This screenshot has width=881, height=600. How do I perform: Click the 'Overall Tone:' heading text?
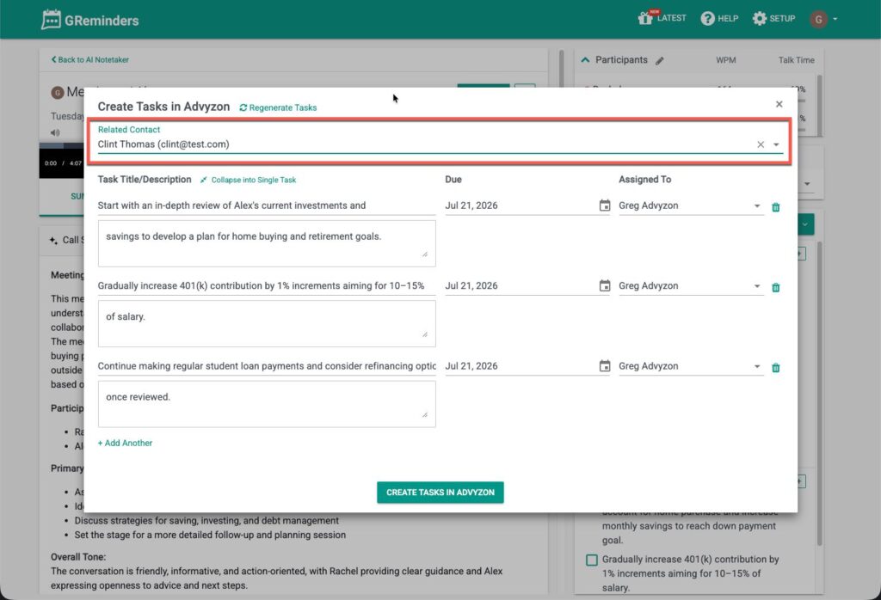pos(78,557)
